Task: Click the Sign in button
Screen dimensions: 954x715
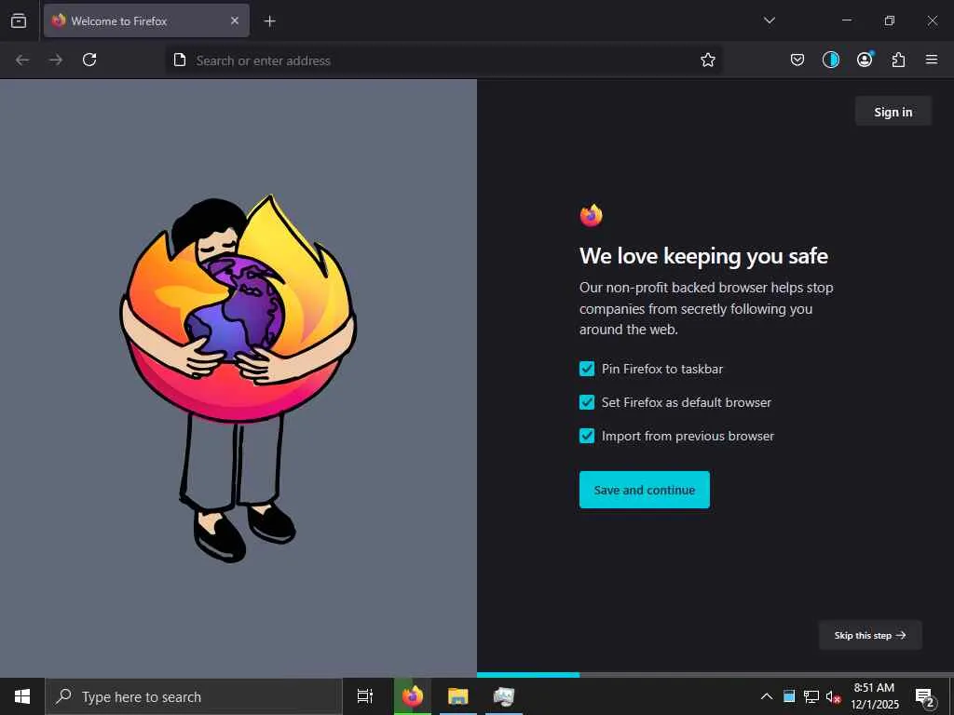Action: [893, 112]
